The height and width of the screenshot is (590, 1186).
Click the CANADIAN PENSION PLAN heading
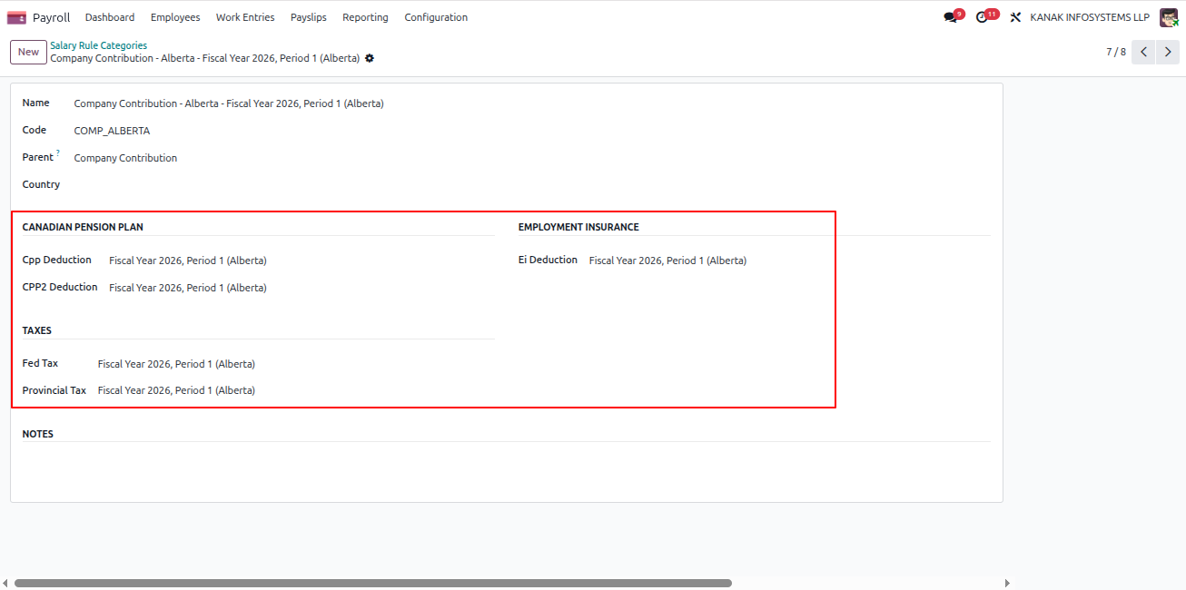[83, 227]
